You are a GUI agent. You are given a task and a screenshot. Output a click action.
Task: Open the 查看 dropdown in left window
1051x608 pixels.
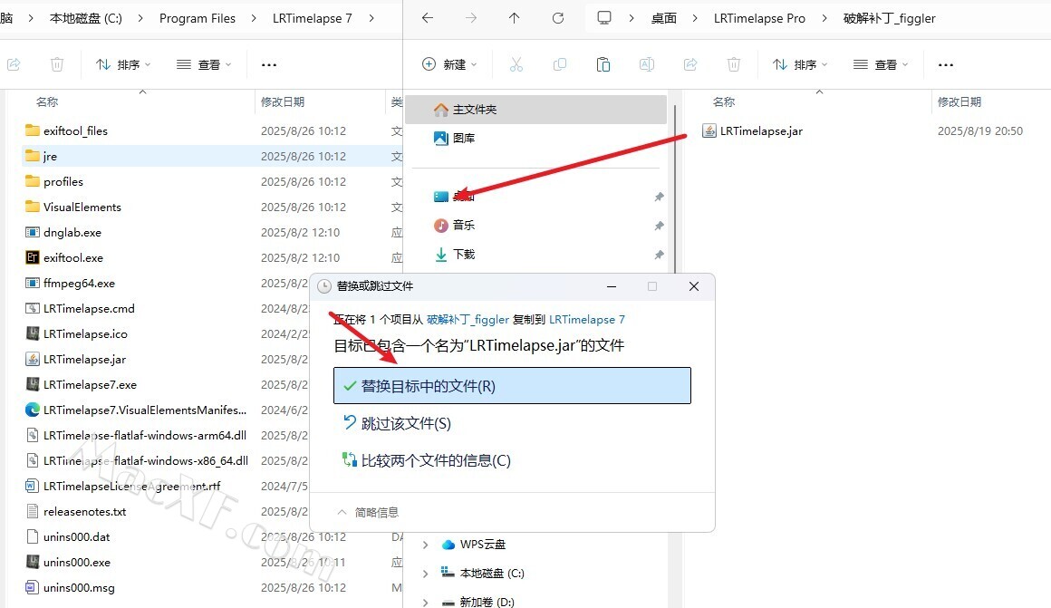(204, 64)
